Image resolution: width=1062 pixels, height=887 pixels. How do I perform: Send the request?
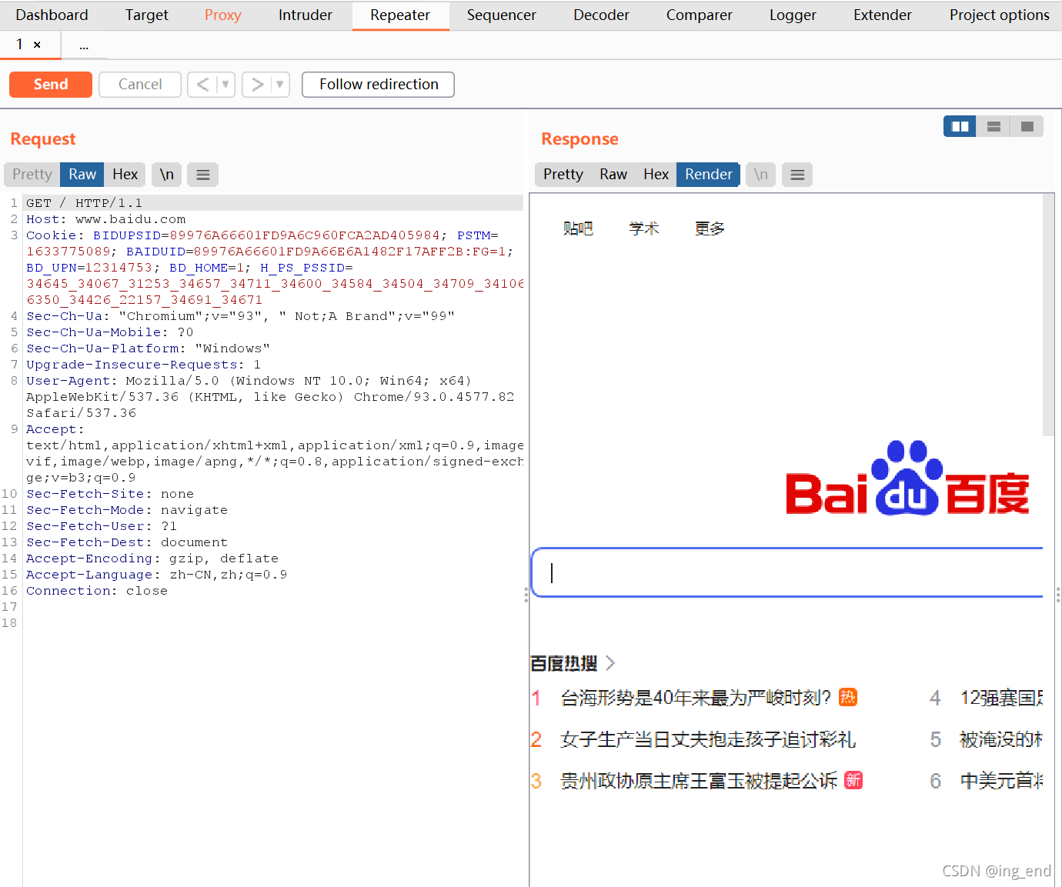point(51,85)
